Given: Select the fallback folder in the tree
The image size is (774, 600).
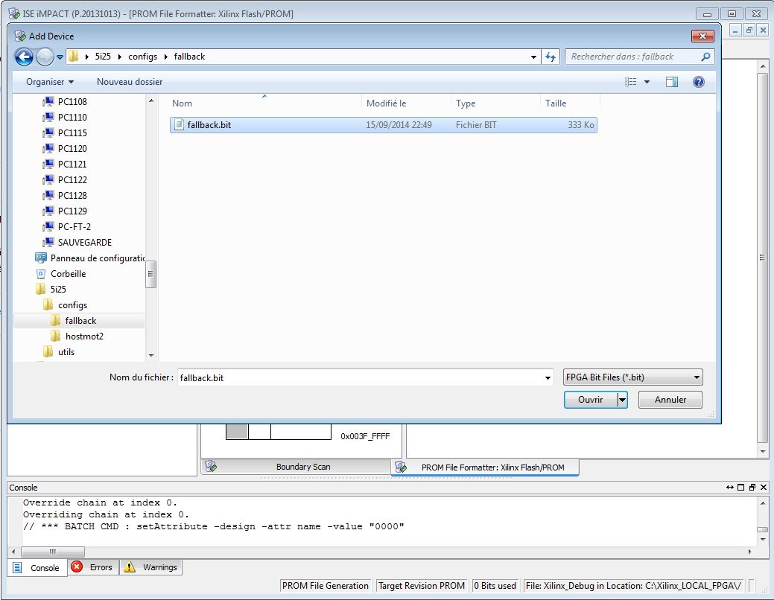Looking at the screenshot, I should click(80, 321).
